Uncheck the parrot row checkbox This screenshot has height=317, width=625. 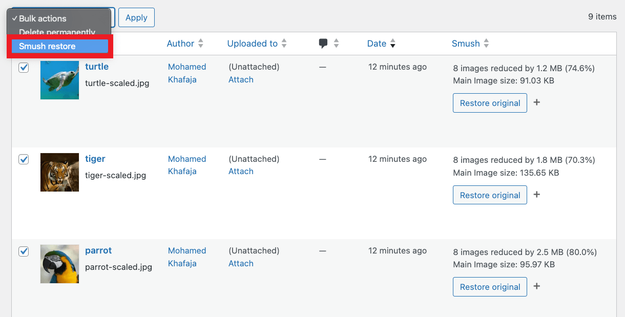pos(24,251)
